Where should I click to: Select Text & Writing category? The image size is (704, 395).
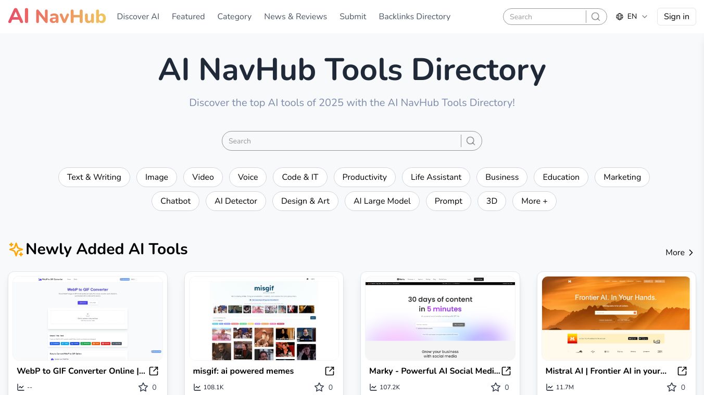(94, 177)
